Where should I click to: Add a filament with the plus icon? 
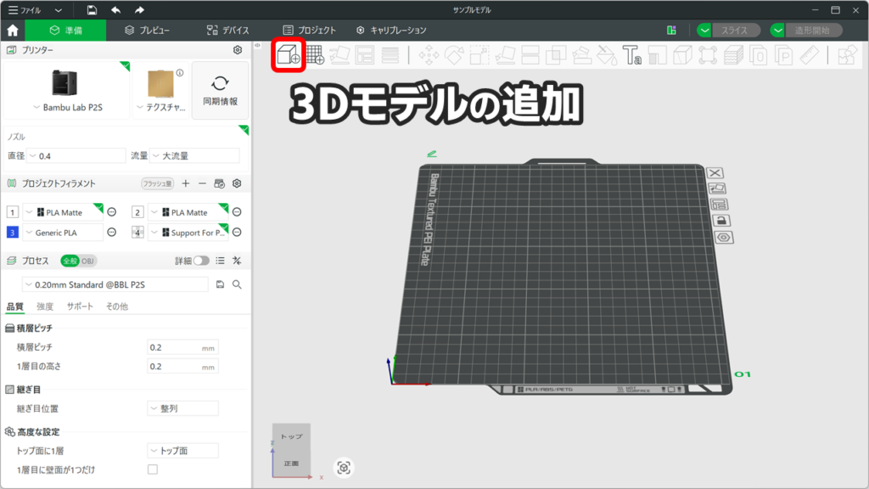(x=186, y=183)
